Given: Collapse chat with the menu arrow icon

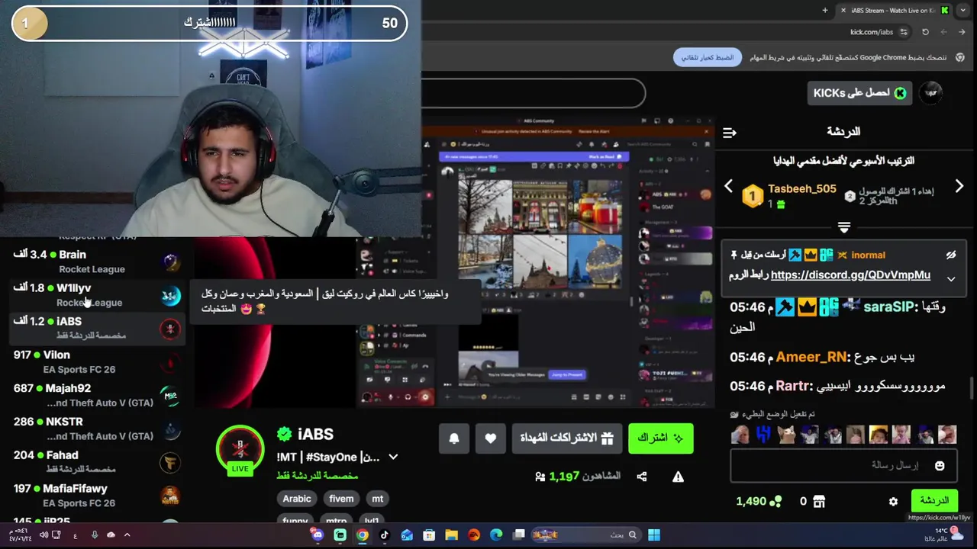Looking at the screenshot, I should [x=729, y=132].
